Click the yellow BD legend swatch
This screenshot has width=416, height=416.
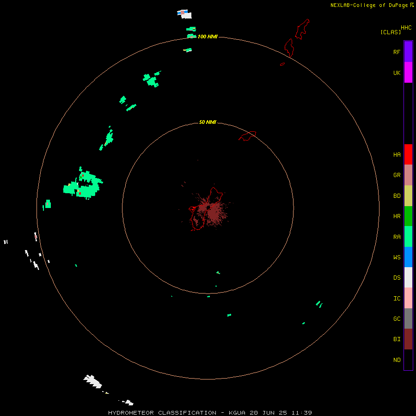tap(408, 196)
